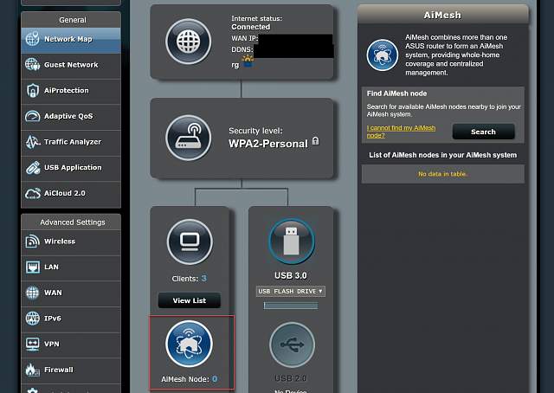Click the USB flash drive usage bar
The height and width of the screenshot is (393, 554).
click(291, 306)
